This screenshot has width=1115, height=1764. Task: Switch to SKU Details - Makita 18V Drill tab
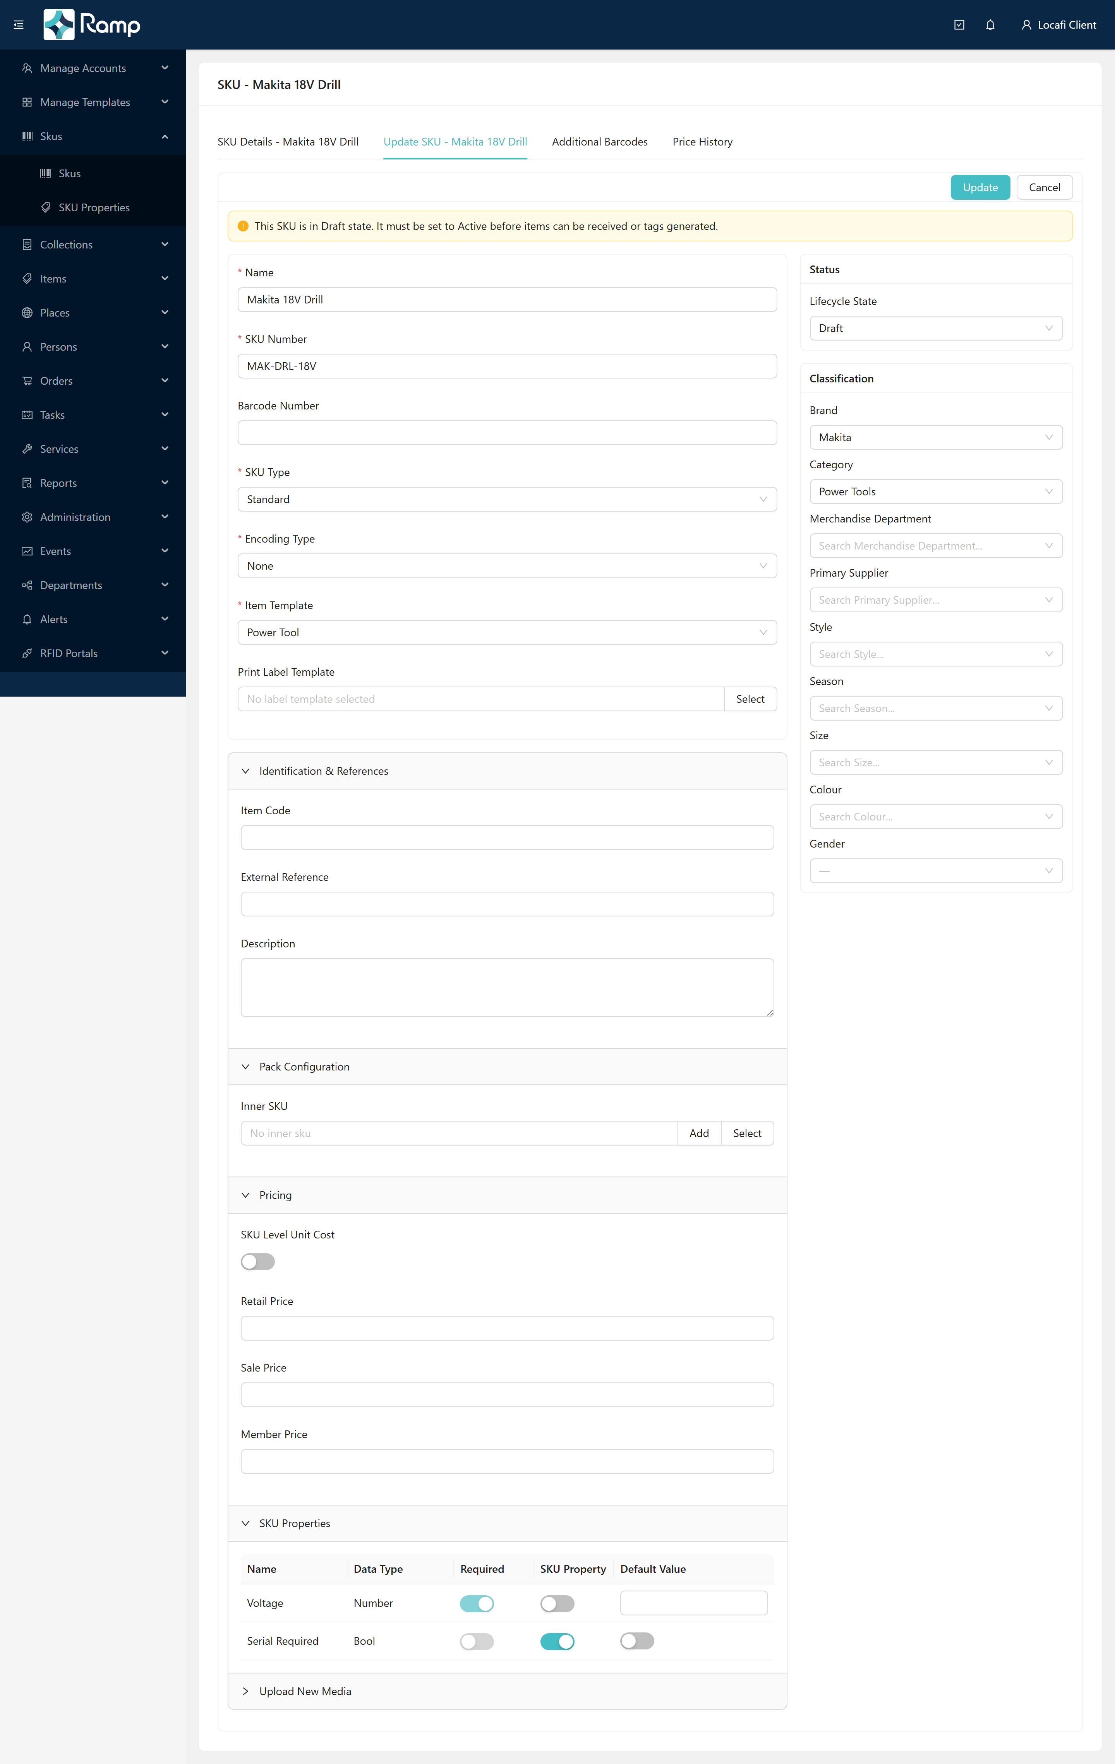288,142
